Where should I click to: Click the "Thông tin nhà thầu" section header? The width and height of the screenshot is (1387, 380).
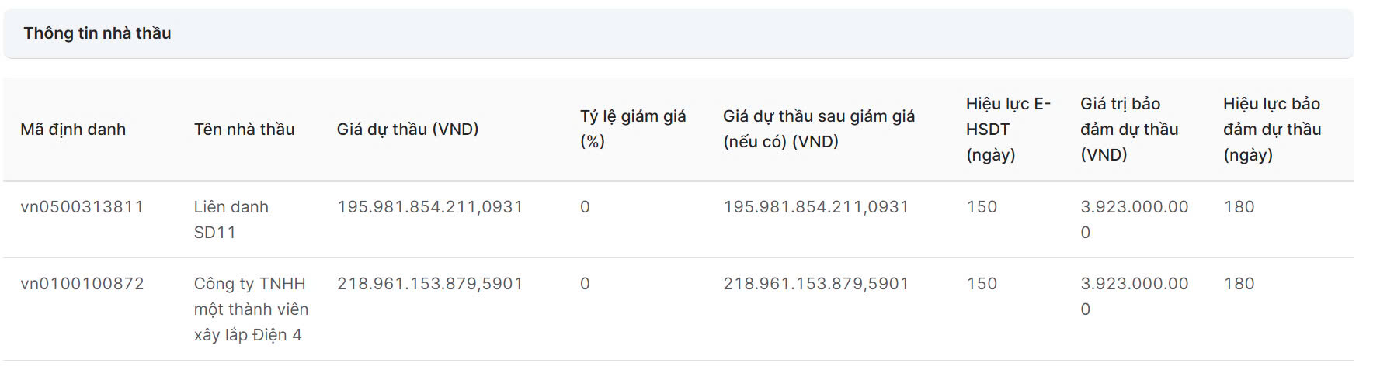97,33
